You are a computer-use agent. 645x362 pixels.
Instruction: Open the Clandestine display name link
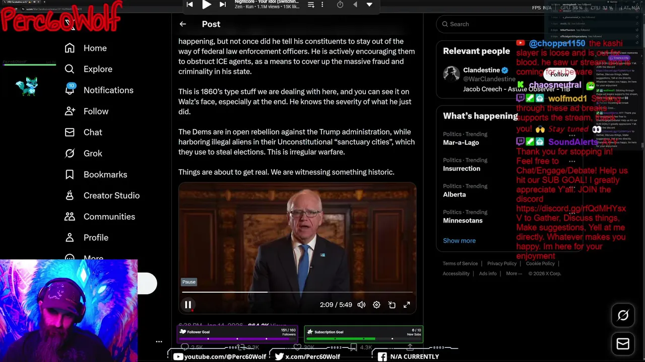pos(482,70)
